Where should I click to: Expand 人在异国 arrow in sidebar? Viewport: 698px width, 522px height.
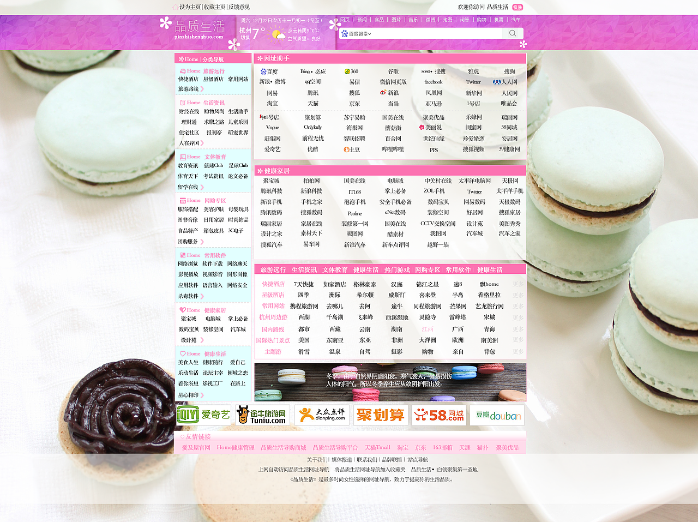tap(202, 143)
